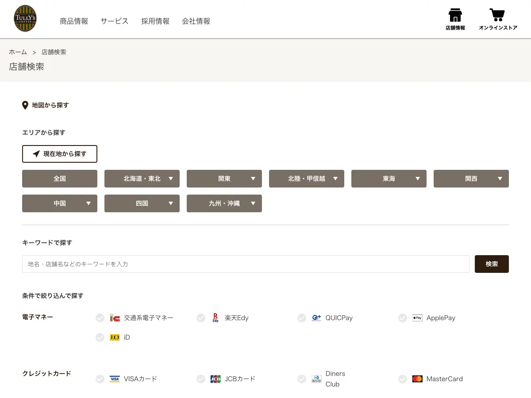
Task: Click the エリアから探す heading
Action: pyautogui.click(x=44, y=133)
